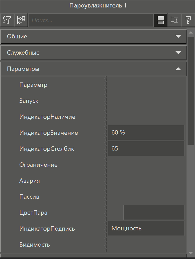This screenshot has width=195, height=259.
Task: Switch to the flag icon view
Action: point(174,20)
